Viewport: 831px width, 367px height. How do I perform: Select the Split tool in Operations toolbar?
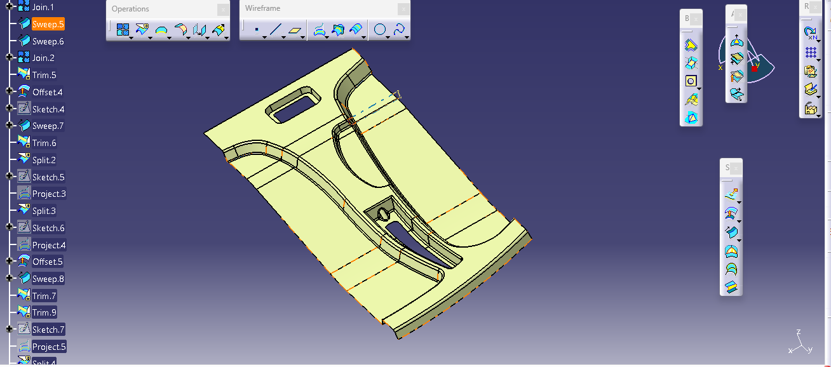pos(142,29)
